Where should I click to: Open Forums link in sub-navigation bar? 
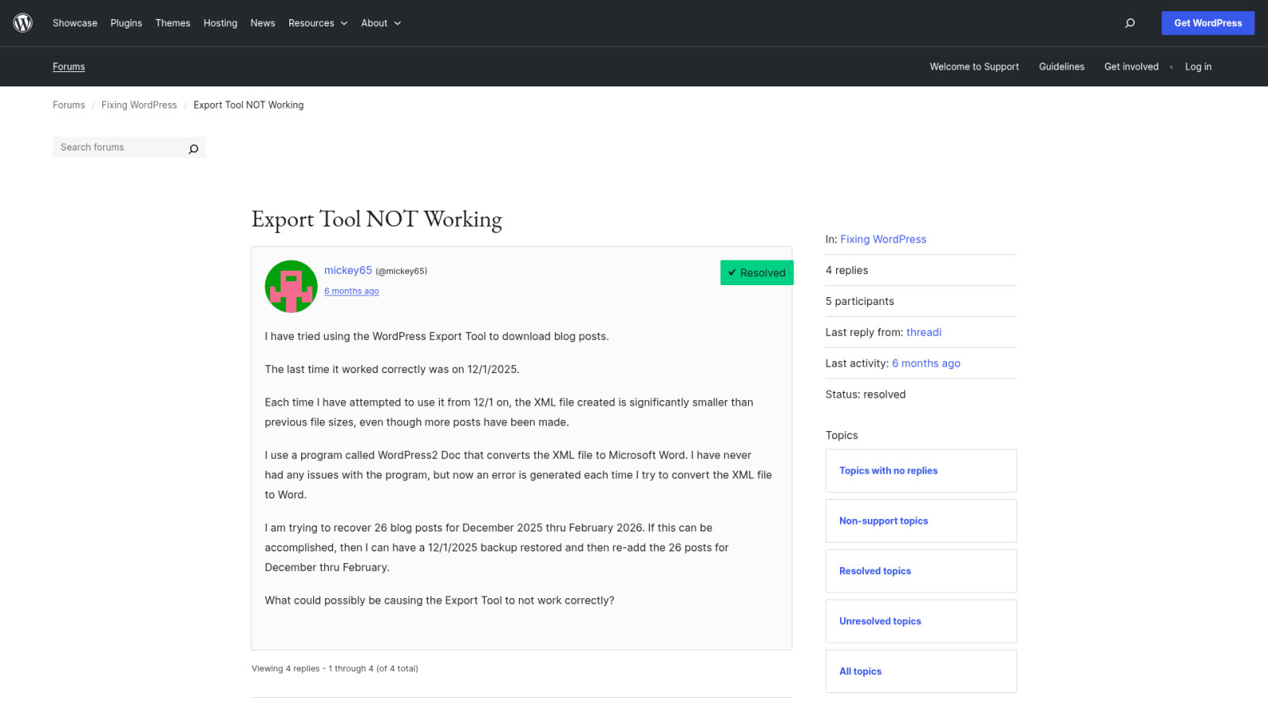click(69, 67)
